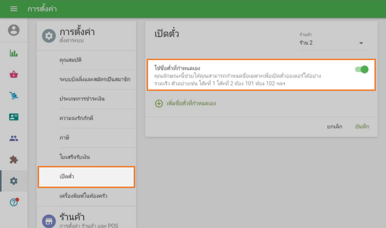Open the items shopping basket icon
Screen dimensions: 386x228
tap(14, 74)
